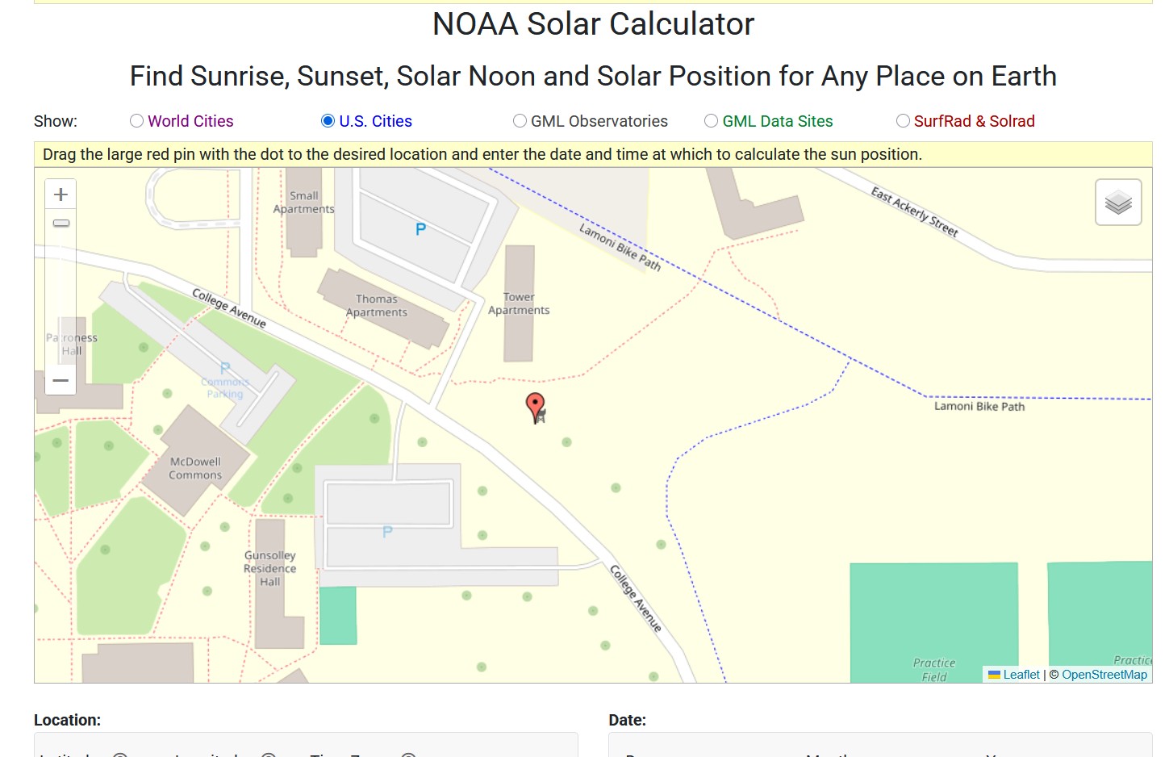This screenshot has height=757, width=1169.
Task: Click the Commons Parking symbol
Action: [225, 369]
